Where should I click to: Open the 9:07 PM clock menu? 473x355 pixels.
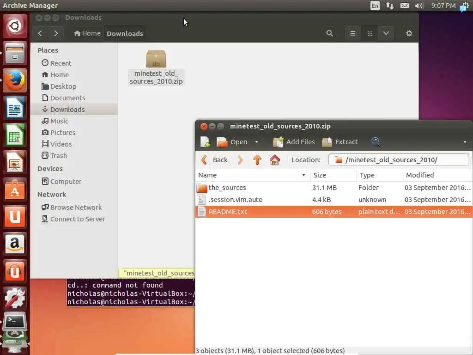(443, 6)
